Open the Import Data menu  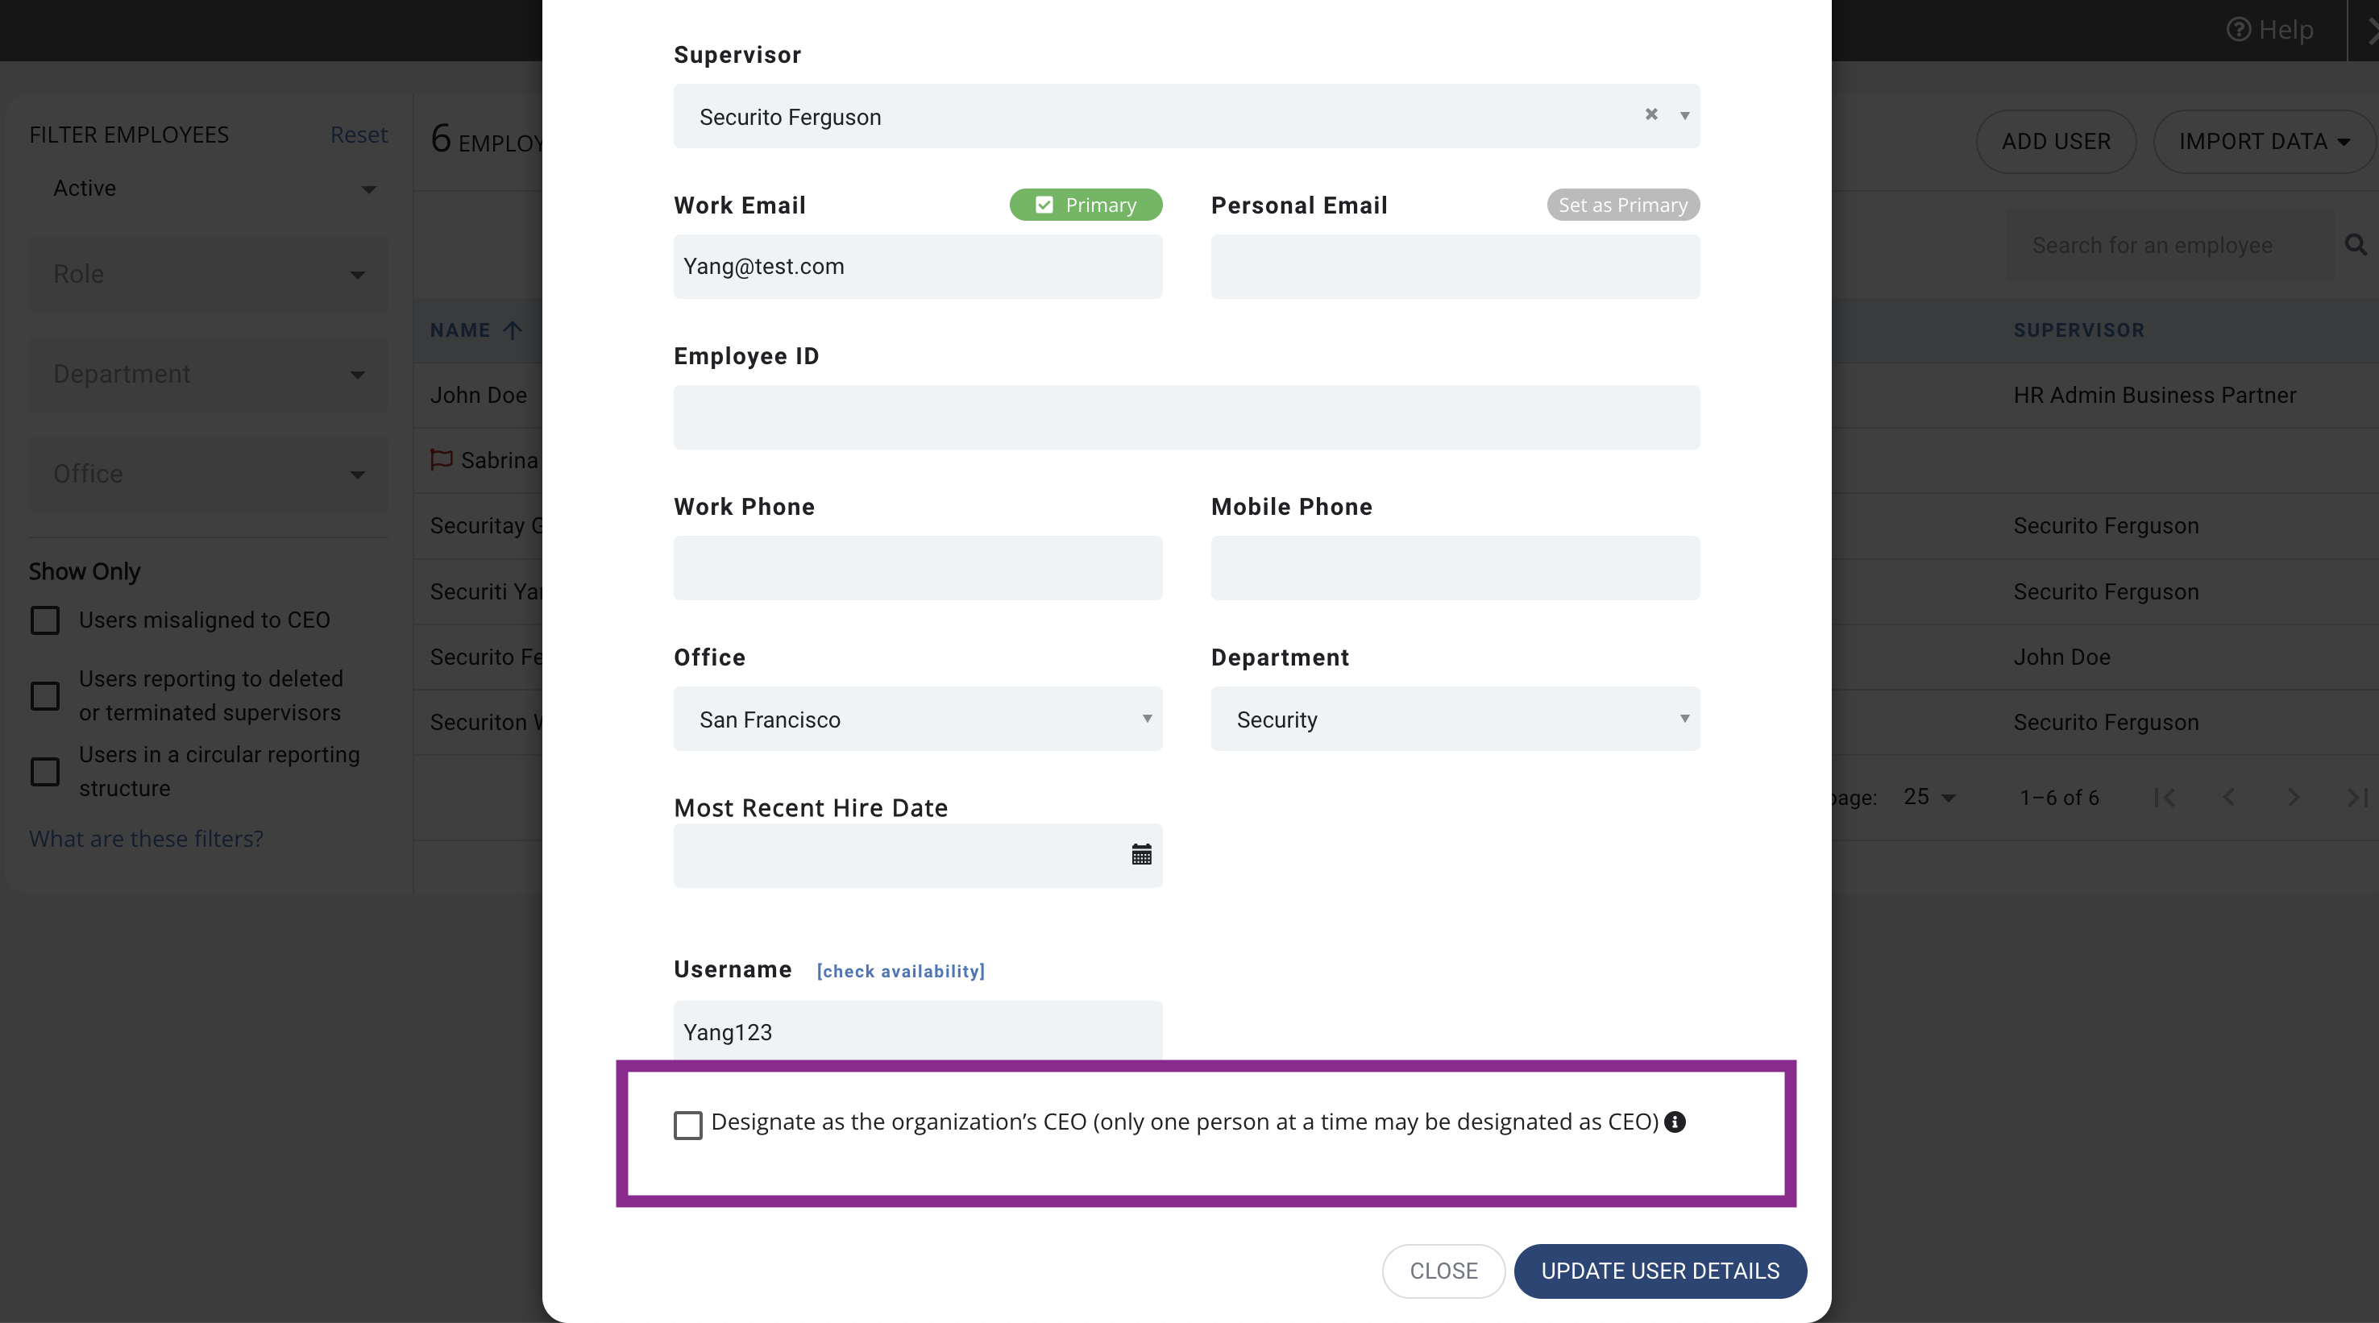point(2264,141)
